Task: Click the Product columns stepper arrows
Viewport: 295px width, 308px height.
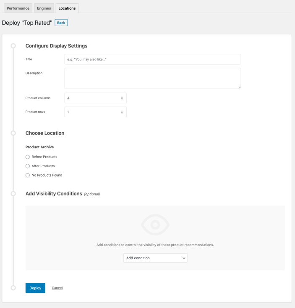Action: point(122,98)
